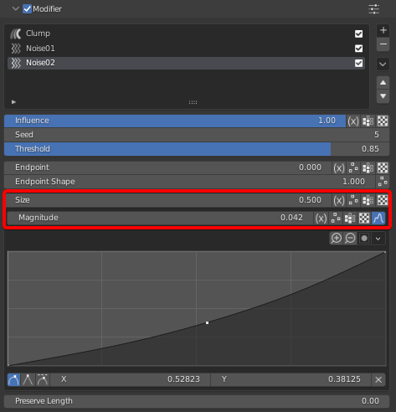Toggle the Magnitude curve icon
Viewport: 396px width, 412px height.
point(378,218)
